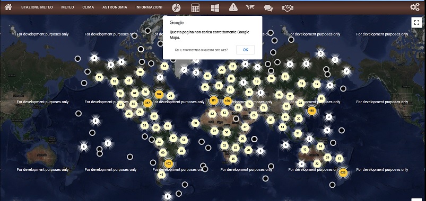426x201 pixels.
Task: Open the 79 station cluster marker
Action: [120, 94]
